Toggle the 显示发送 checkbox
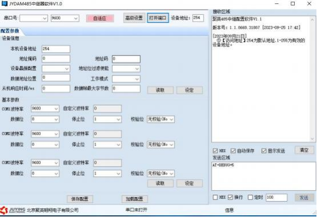 pos(264,151)
